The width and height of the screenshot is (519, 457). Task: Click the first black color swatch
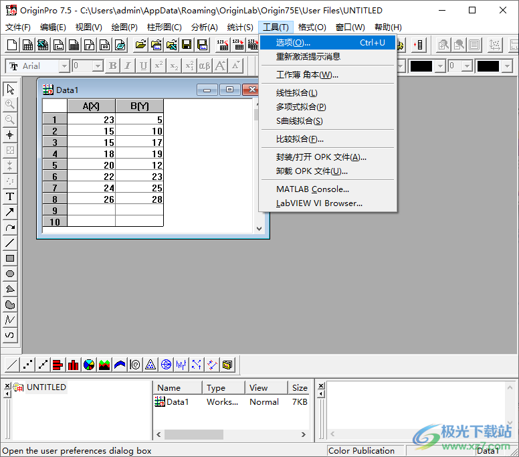(421, 66)
